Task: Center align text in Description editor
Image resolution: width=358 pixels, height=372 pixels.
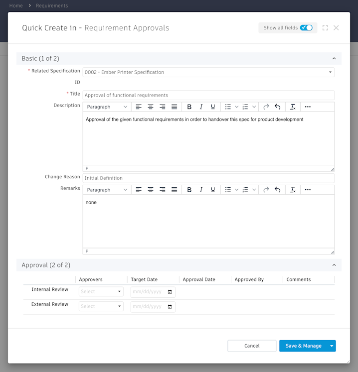Action: tap(151, 107)
